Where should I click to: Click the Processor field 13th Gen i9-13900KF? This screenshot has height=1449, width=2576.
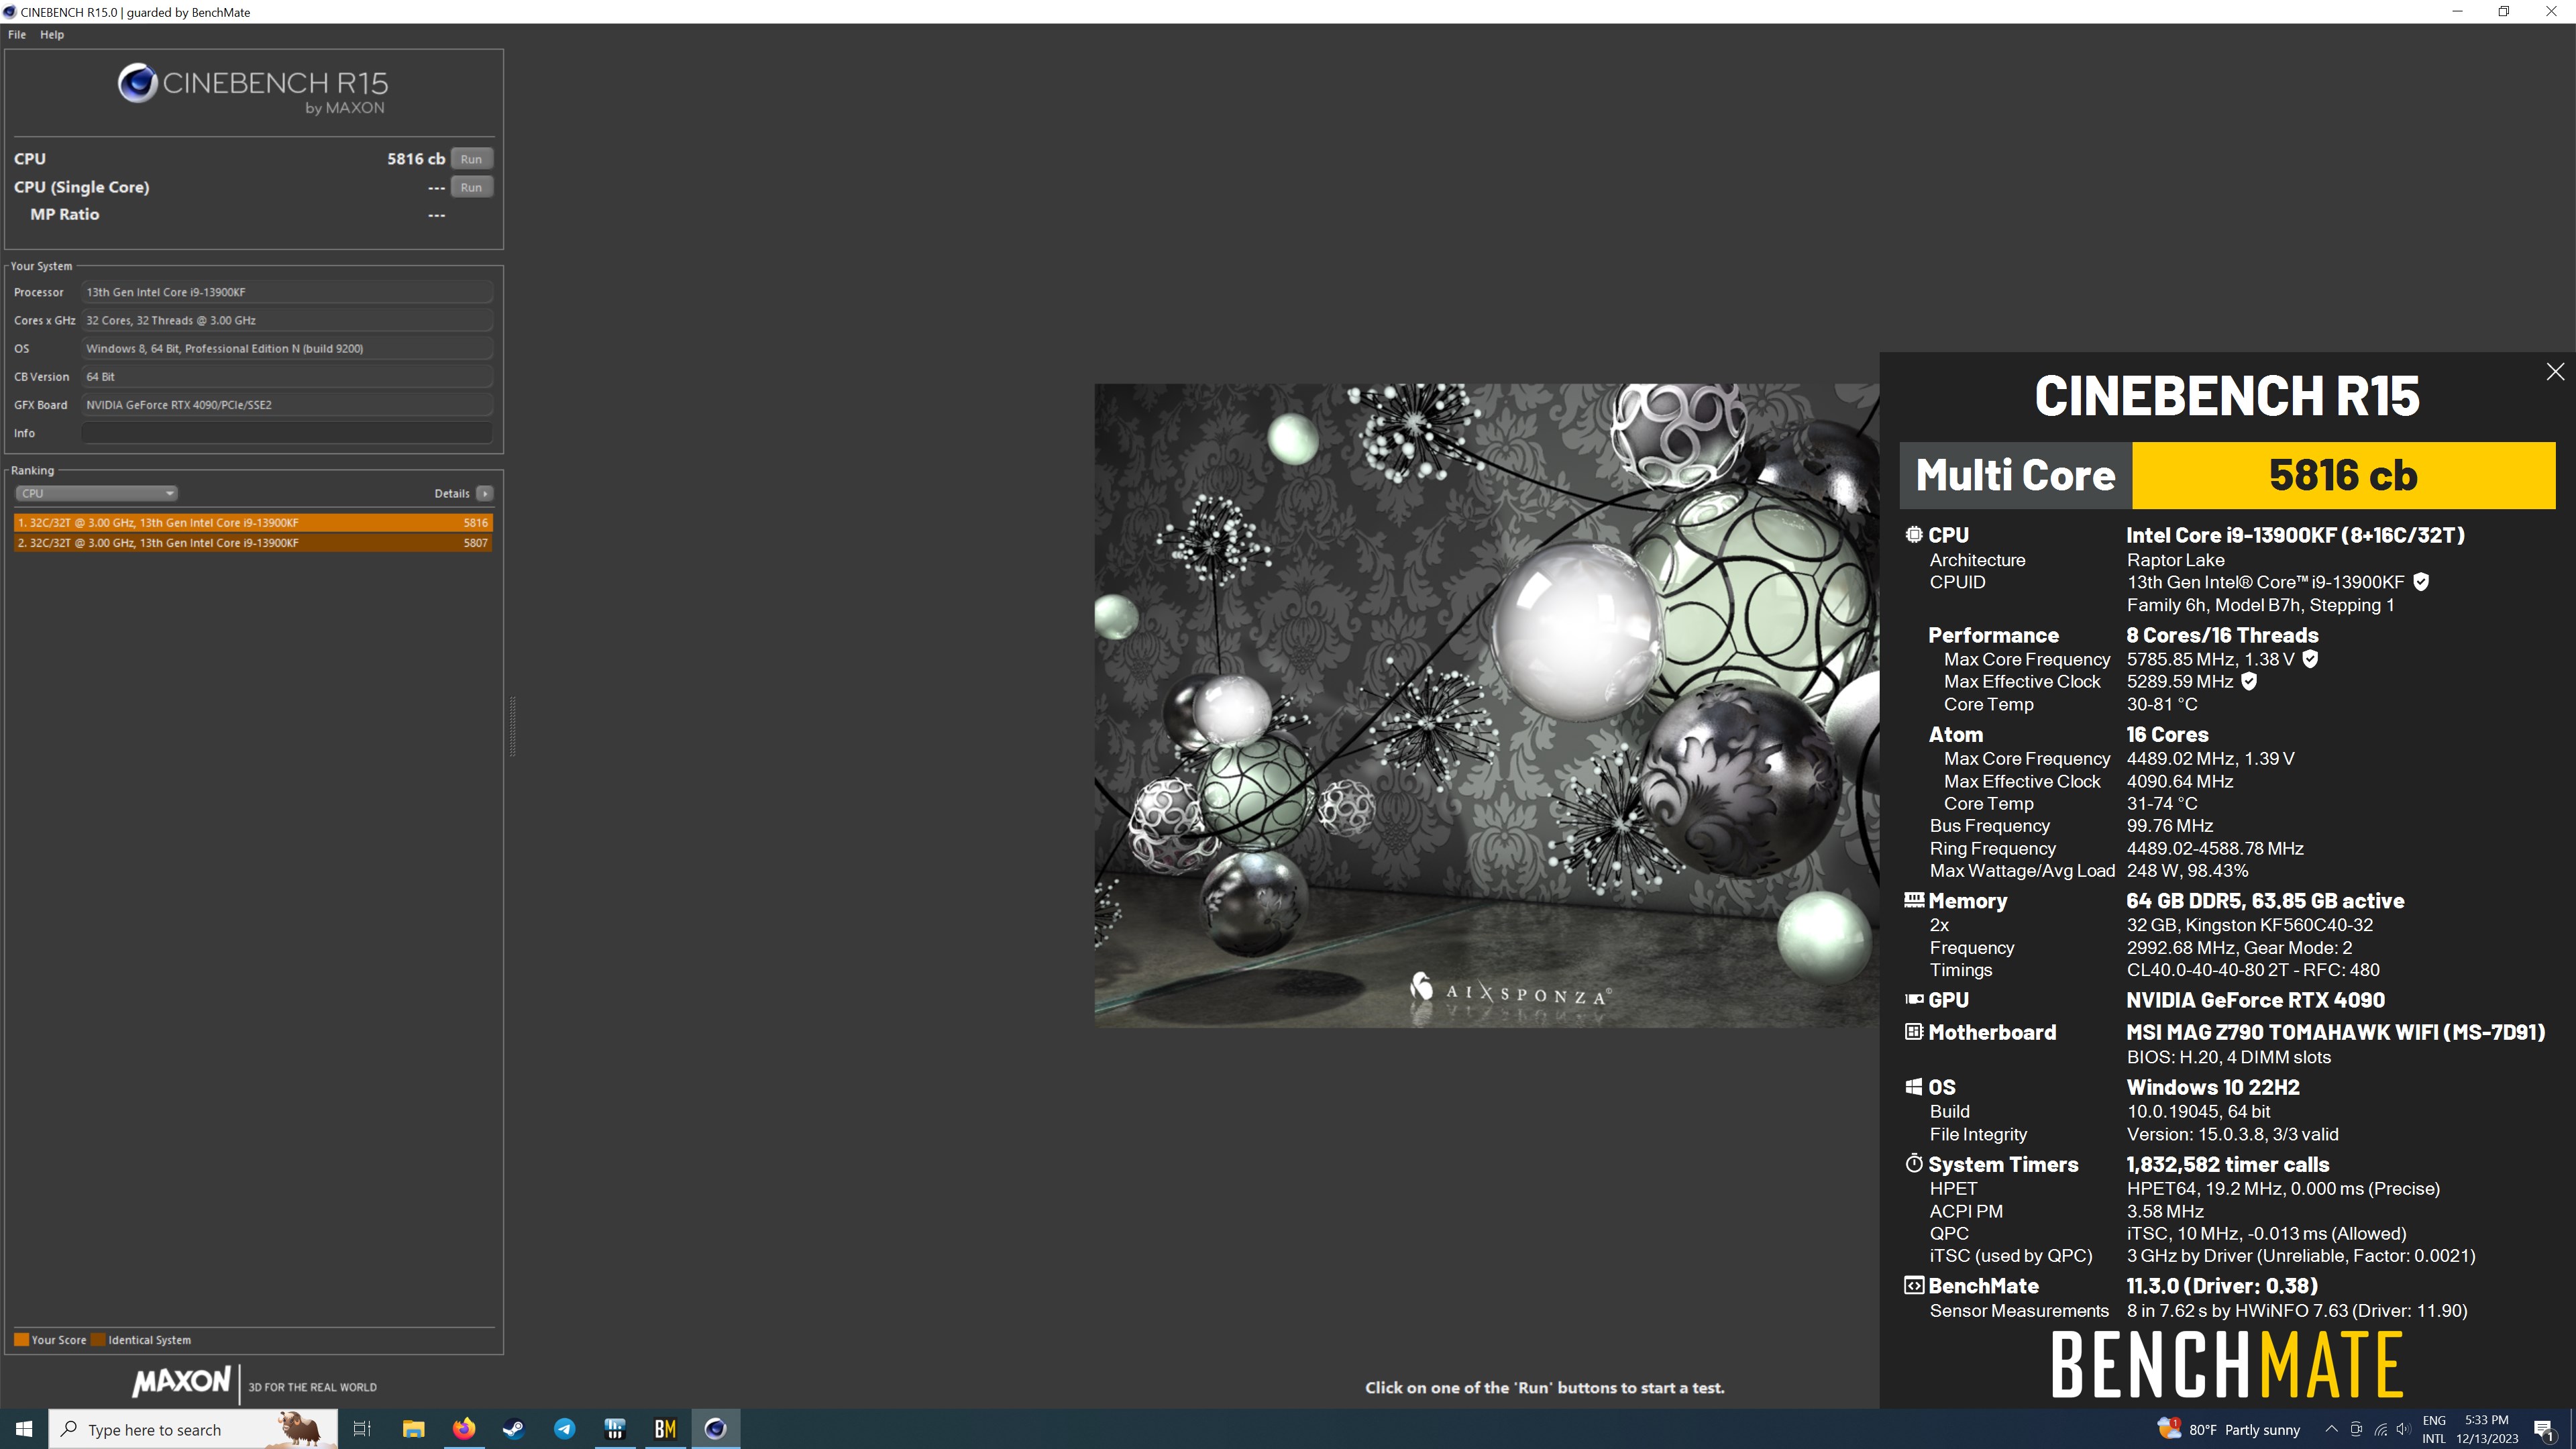pos(287,292)
